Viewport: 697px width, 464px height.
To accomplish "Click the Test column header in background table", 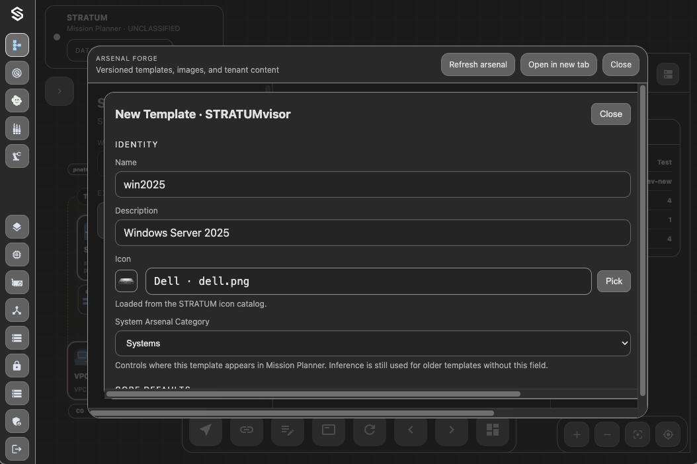I will (664, 162).
